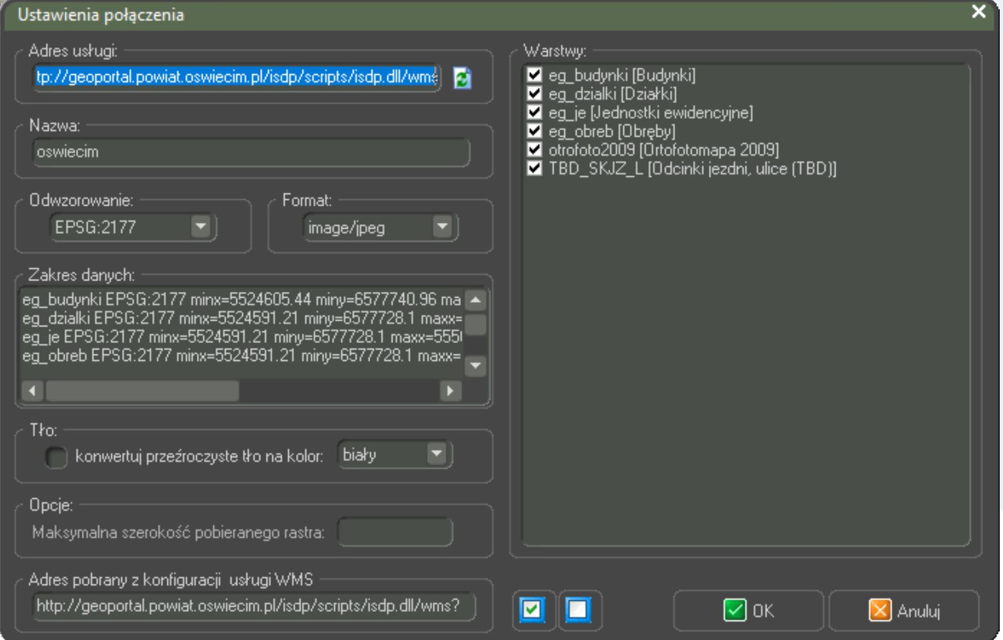The image size is (1003, 640).
Task: Toggle the eg_obreb [Obręby] layer checkbox
Action: [534, 131]
